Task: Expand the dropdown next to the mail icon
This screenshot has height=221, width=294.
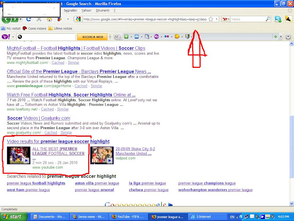Action: click(x=141, y=37)
